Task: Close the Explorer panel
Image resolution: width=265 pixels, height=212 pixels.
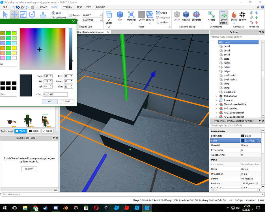Action: pos(263,32)
